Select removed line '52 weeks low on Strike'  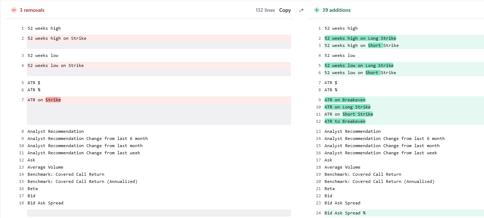[x=159, y=66]
